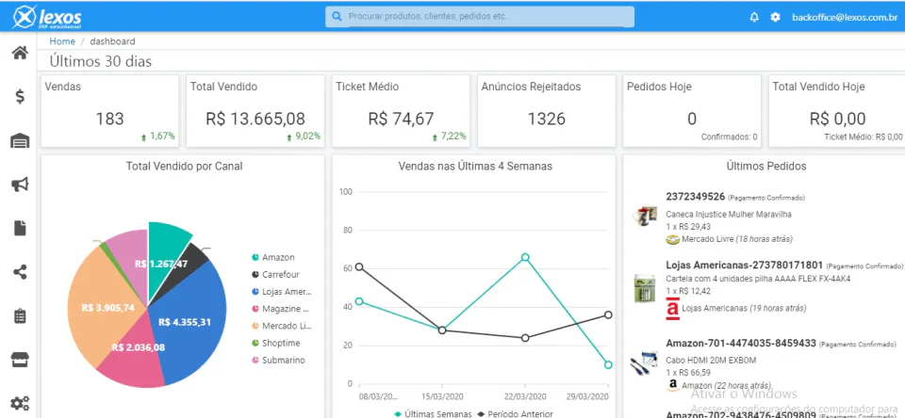The image size is (905, 418).
Task: Open the clipboard list sidebar icon
Action: 20,316
